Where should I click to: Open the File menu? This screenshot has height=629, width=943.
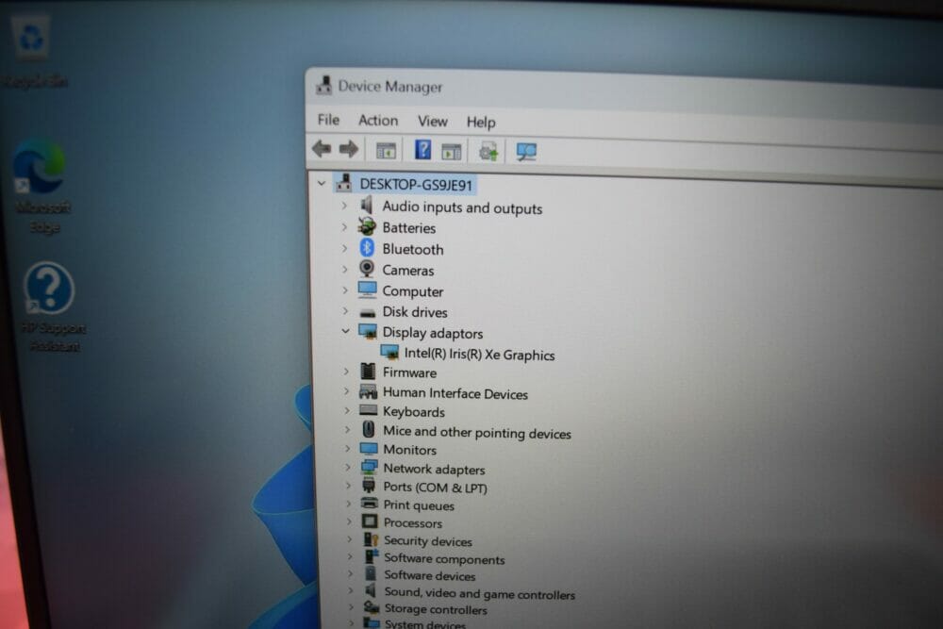[x=328, y=120]
